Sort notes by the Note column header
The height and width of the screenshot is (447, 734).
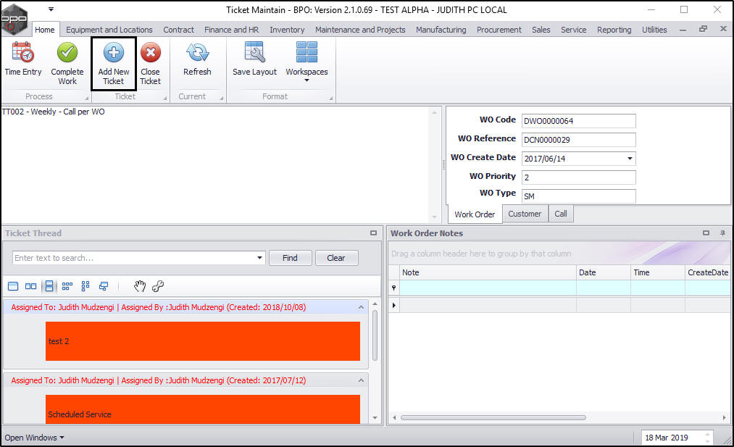click(488, 272)
